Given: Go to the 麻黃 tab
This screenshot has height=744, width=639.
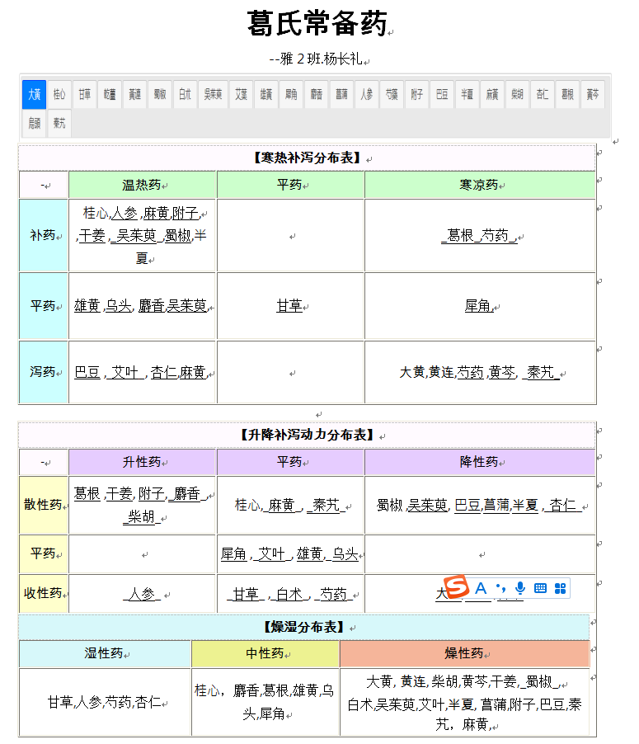Looking at the screenshot, I should point(492,94).
